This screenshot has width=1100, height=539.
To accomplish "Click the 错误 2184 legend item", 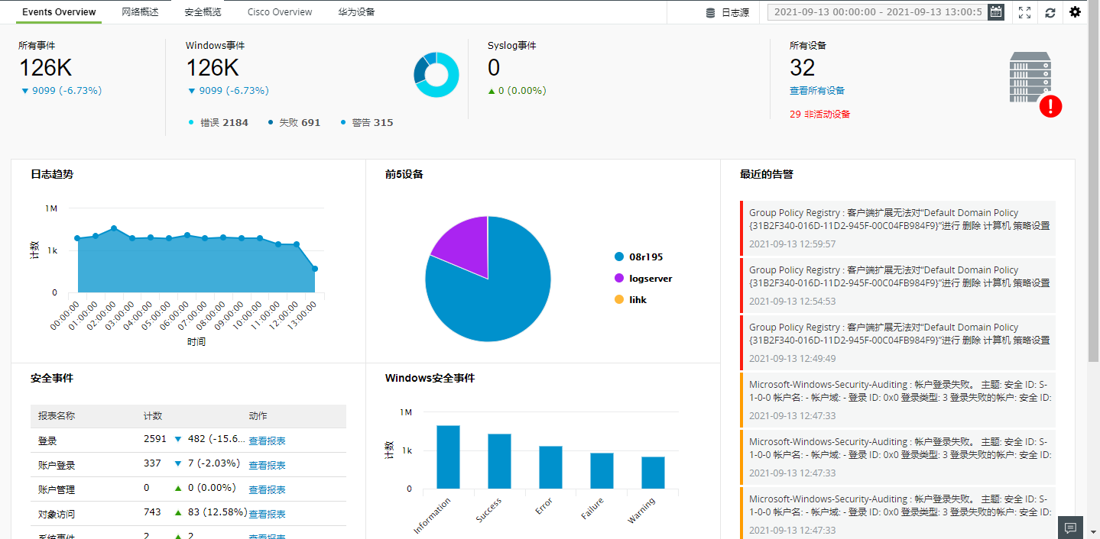I will point(218,122).
